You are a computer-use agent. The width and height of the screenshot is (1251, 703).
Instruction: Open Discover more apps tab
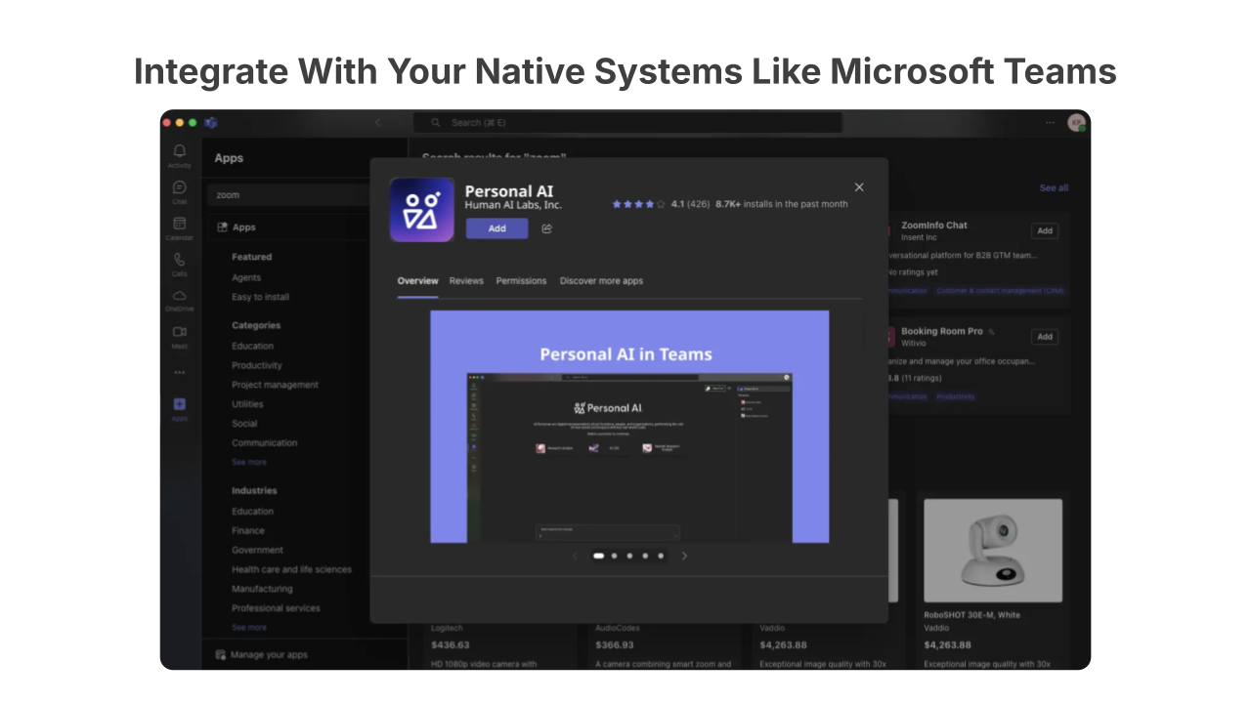click(601, 280)
